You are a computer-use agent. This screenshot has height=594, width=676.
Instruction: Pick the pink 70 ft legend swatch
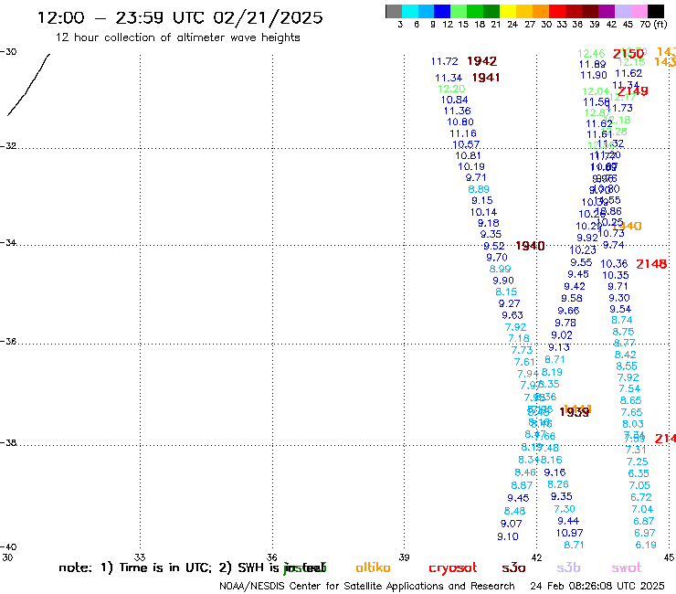(639, 12)
